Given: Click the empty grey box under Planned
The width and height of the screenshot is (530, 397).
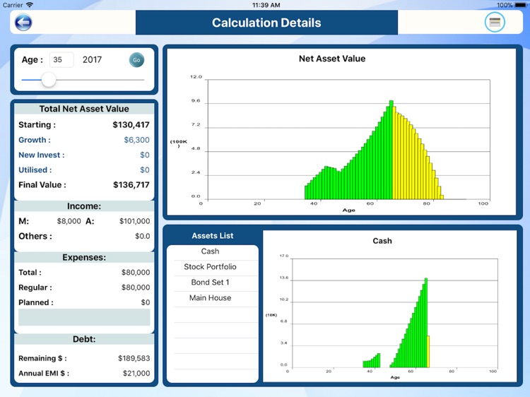Looking at the screenshot, I should (84, 317).
